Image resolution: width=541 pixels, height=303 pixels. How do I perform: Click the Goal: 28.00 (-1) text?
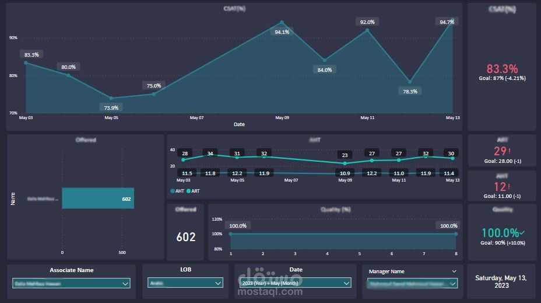503,161
